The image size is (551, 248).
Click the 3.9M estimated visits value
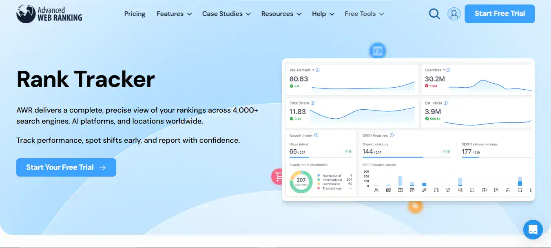(433, 112)
